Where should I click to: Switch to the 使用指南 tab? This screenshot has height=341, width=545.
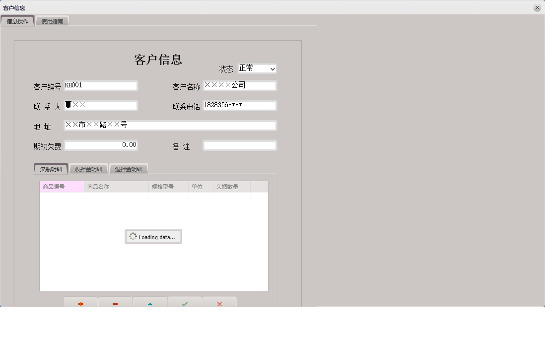coord(52,21)
